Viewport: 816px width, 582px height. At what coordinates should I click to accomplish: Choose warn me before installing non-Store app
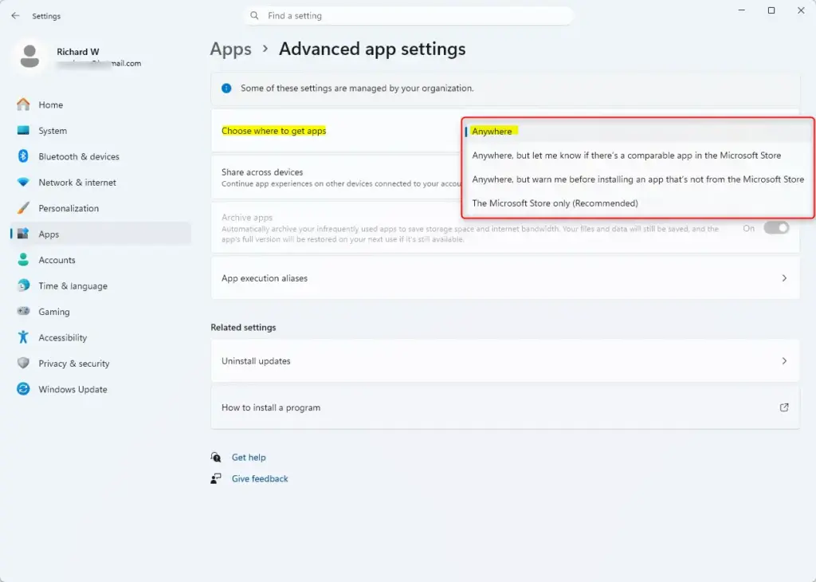637,179
